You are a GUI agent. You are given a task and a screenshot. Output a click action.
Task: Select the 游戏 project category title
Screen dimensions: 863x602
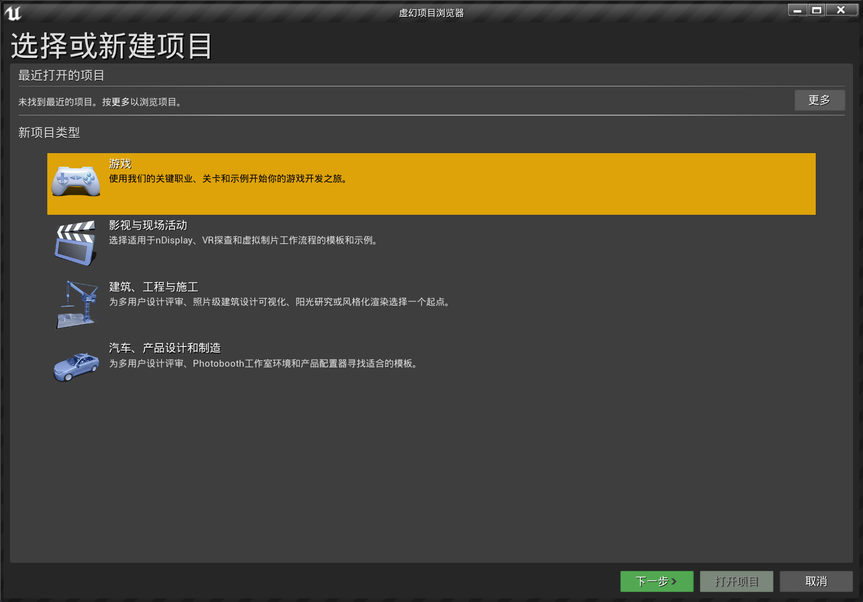[120, 164]
